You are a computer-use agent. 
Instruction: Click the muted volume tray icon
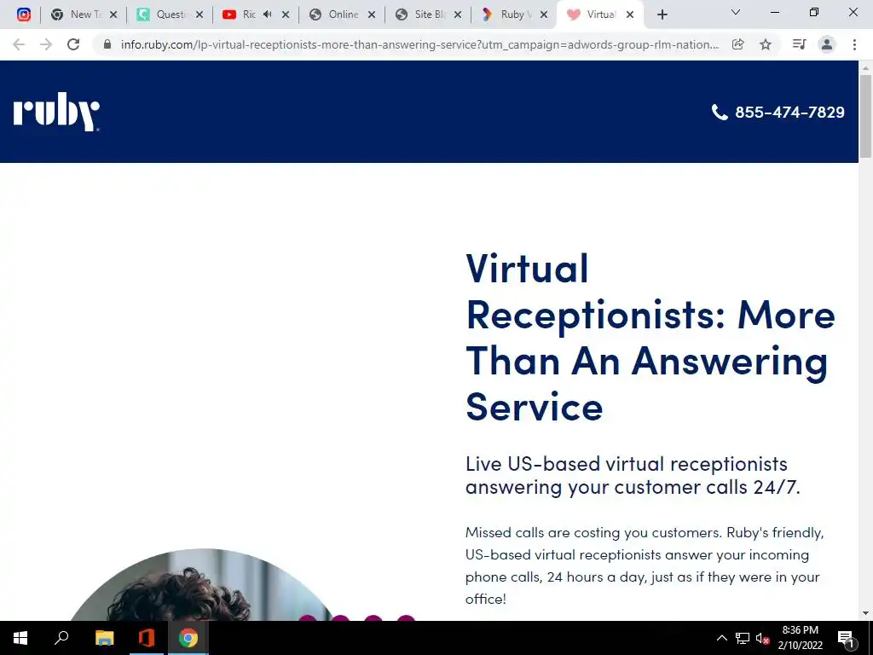coord(762,638)
